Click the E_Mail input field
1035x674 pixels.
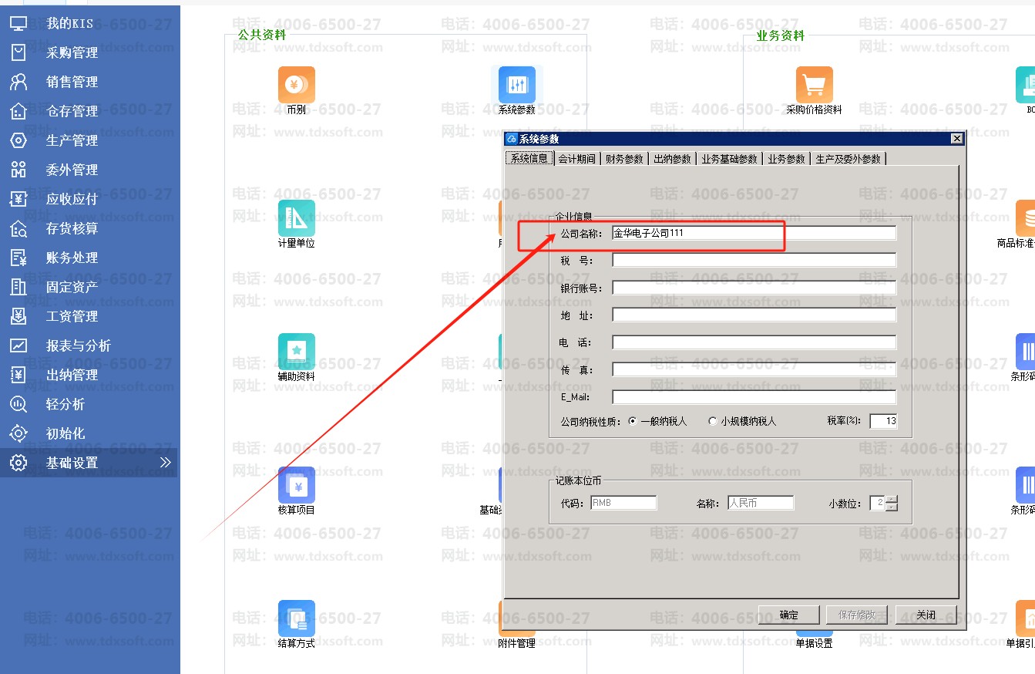click(754, 397)
